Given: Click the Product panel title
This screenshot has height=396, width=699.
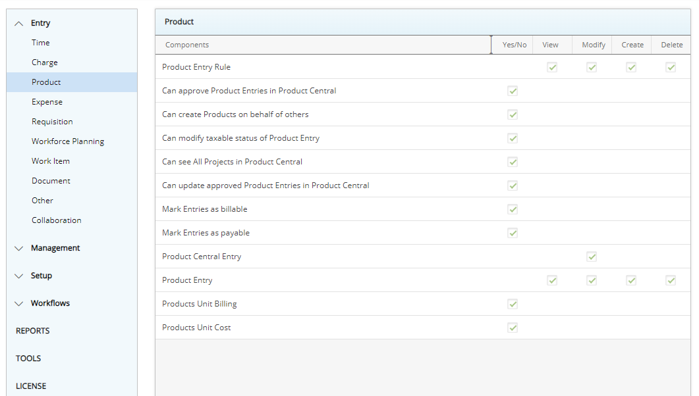Looking at the screenshot, I should tap(179, 22).
